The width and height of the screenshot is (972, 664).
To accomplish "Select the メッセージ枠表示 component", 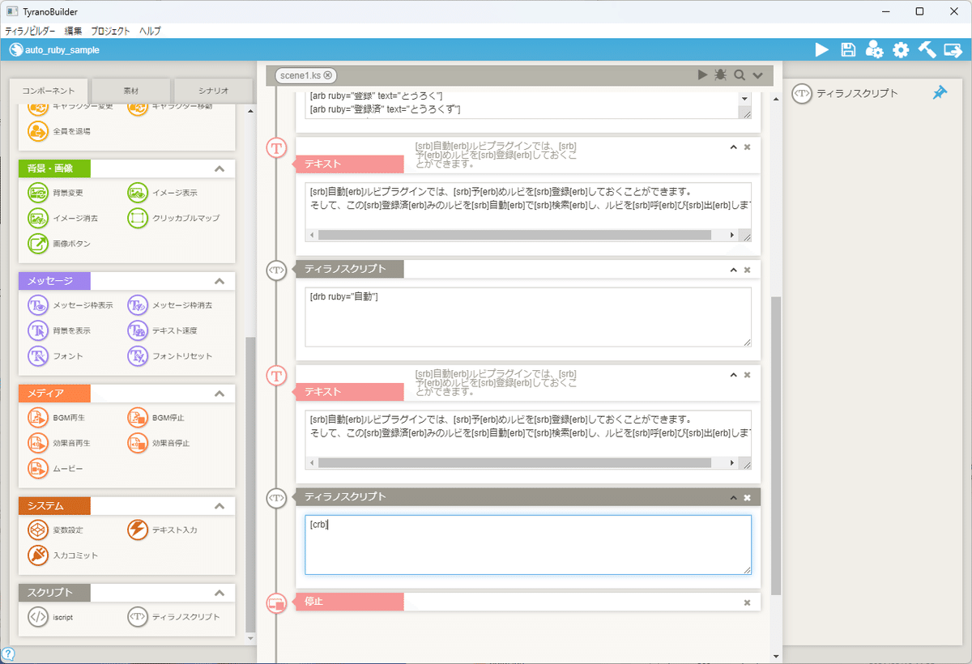I will (70, 305).
